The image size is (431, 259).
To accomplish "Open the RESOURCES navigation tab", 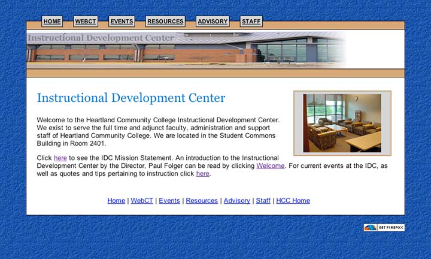I will [165, 22].
